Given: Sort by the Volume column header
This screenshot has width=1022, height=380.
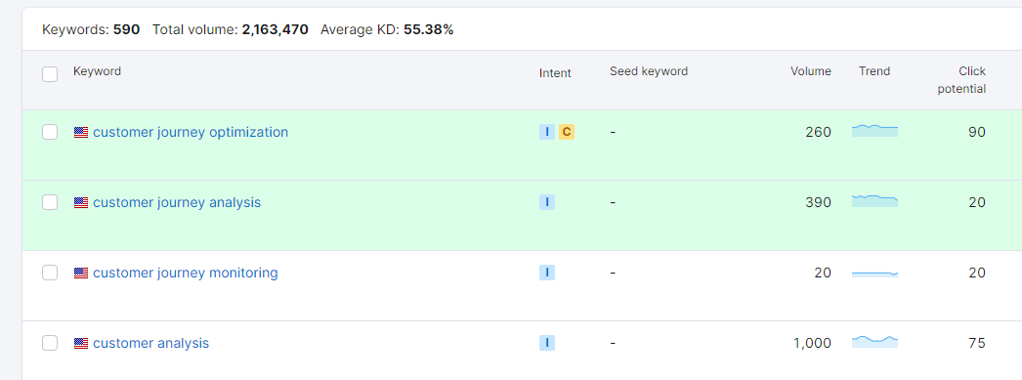Looking at the screenshot, I should click(811, 71).
